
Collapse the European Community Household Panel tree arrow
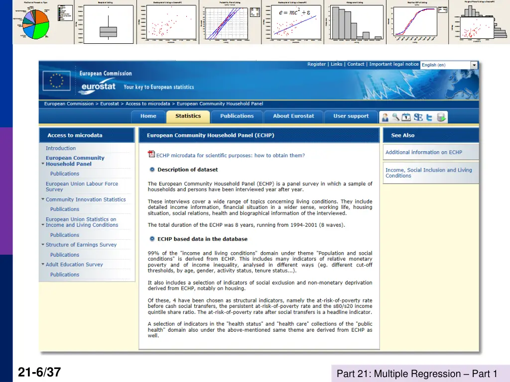point(43,163)
